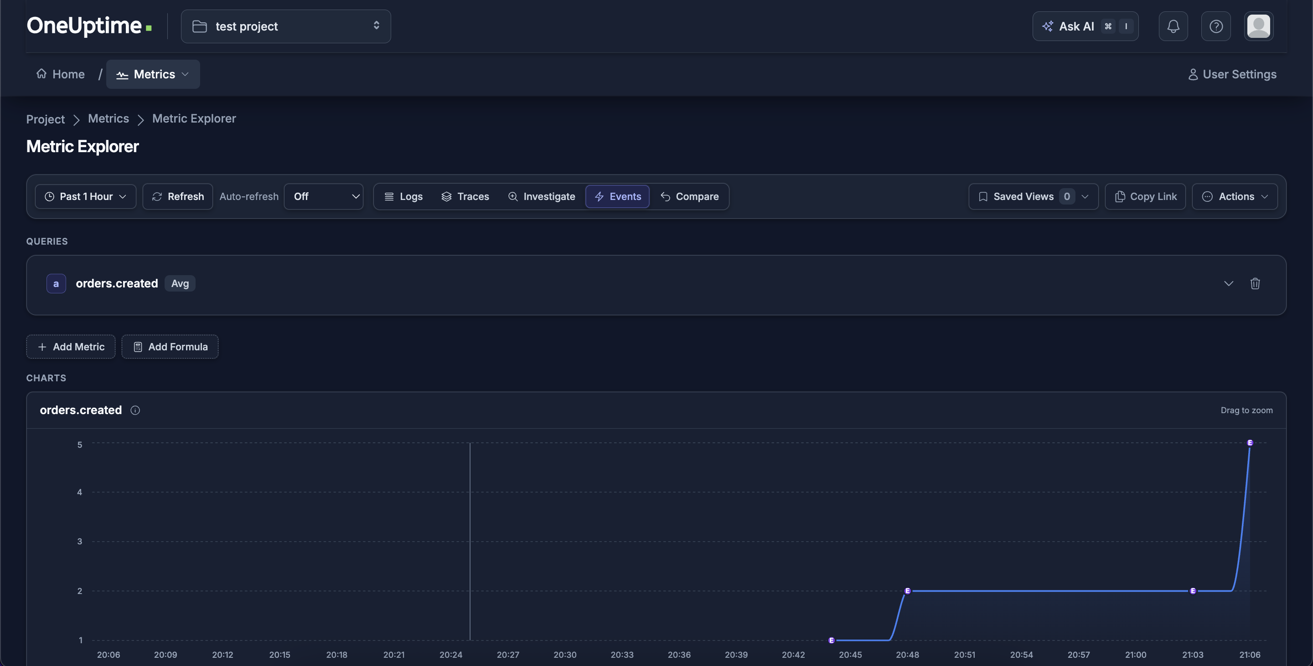Click the plus icon on Add Metric
The image size is (1313, 666).
[x=42, y=347]
